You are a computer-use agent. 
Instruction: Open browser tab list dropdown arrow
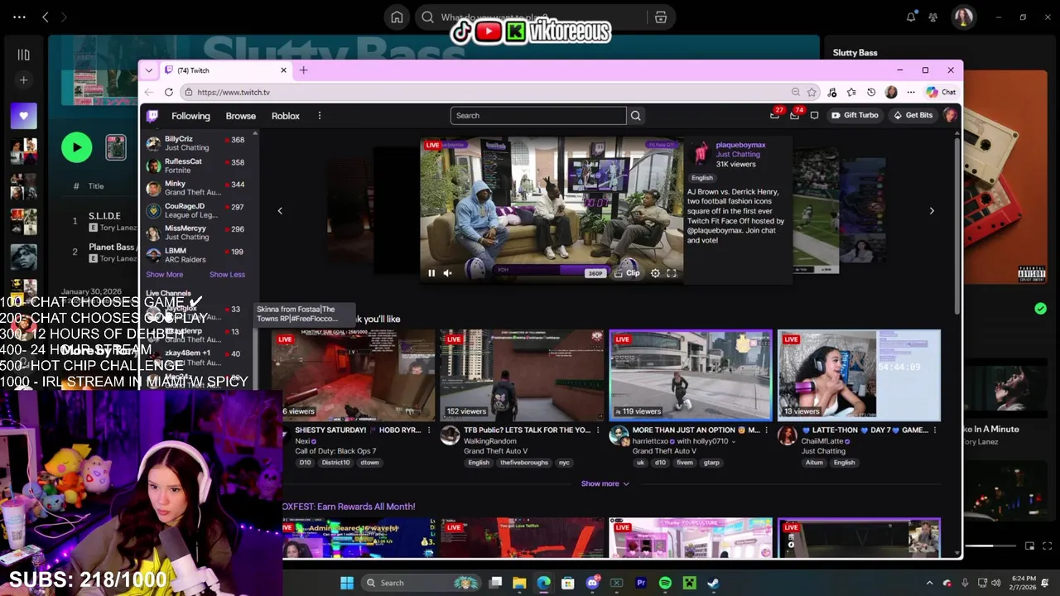coord(149,70)
